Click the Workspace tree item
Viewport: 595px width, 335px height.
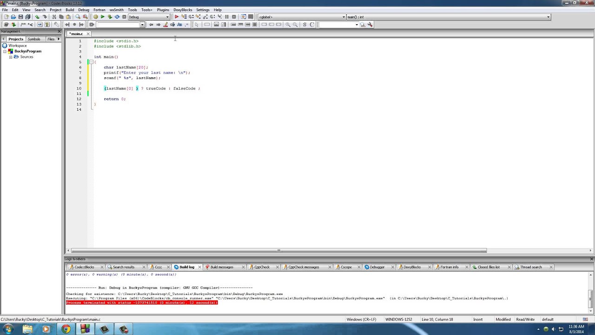(x=18, y=46)
